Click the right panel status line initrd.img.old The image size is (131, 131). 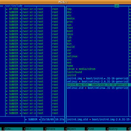(99, 119)
